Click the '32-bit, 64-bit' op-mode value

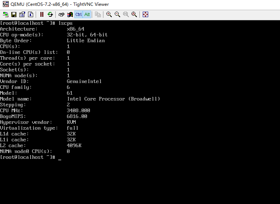87,35
